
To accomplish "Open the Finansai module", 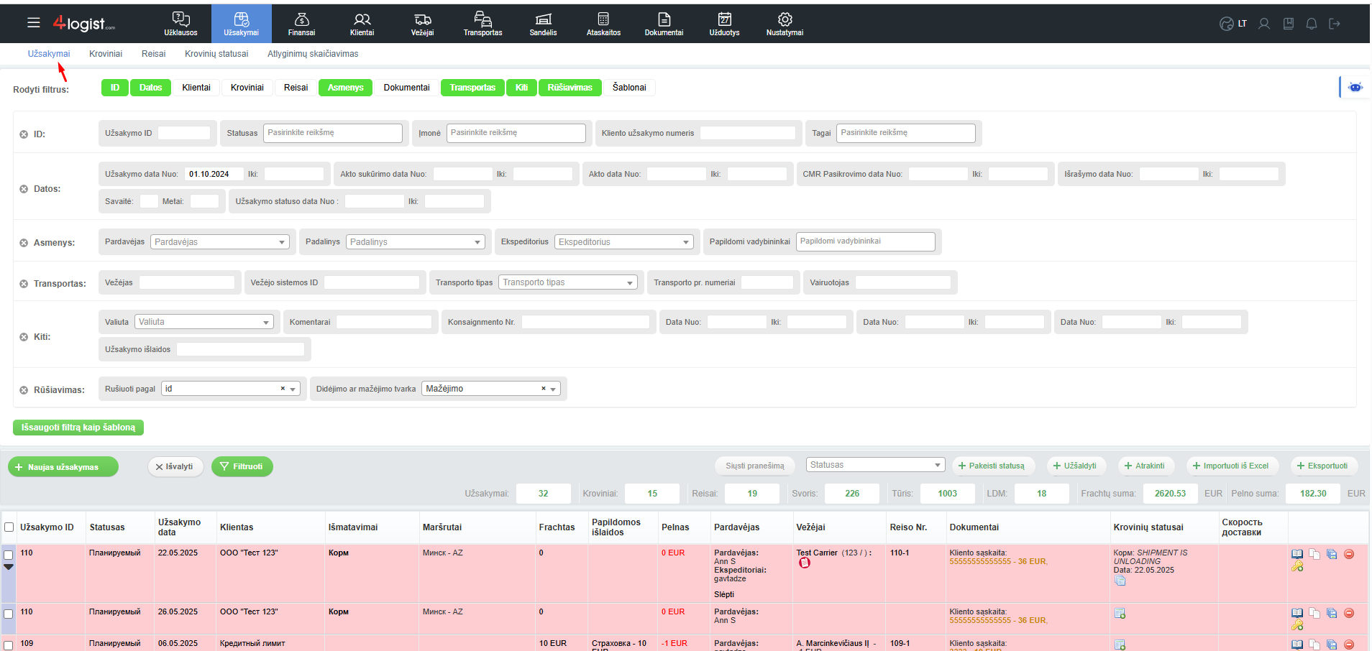I will pyautogui.click(x=301, y=24).
